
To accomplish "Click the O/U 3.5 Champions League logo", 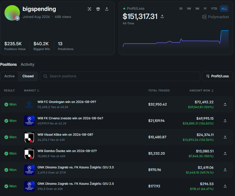I will pos(29,170).
